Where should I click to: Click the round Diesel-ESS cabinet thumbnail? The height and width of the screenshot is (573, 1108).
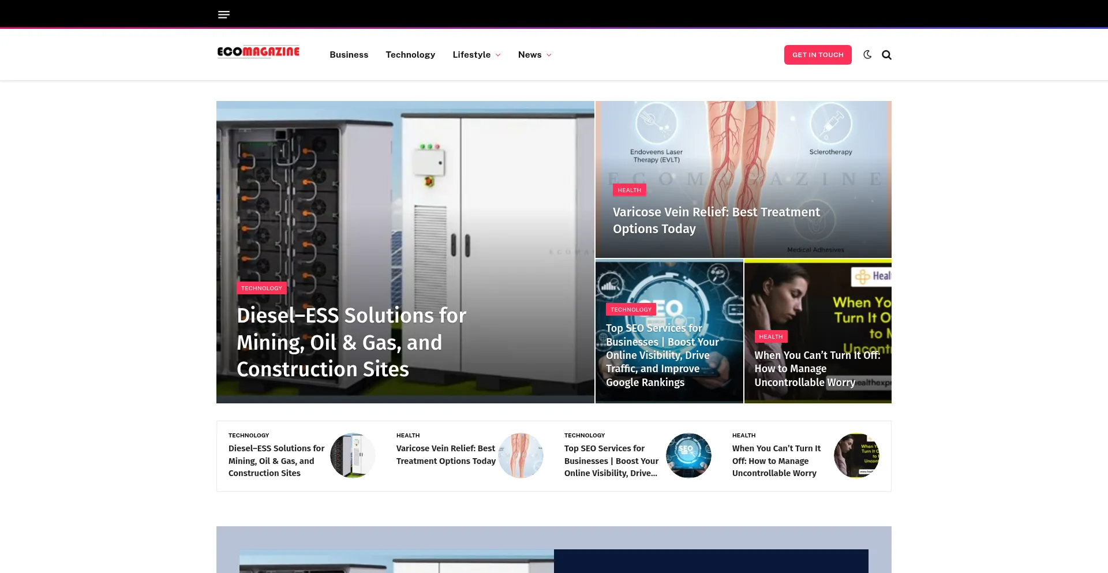(353, 455)
